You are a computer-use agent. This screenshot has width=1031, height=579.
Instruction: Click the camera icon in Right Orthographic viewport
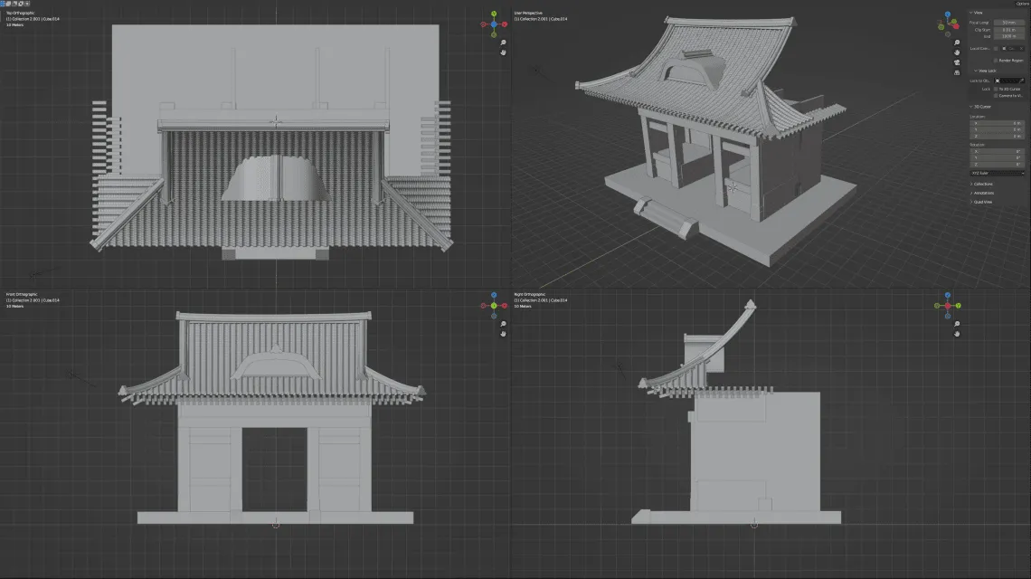point(957,343)
